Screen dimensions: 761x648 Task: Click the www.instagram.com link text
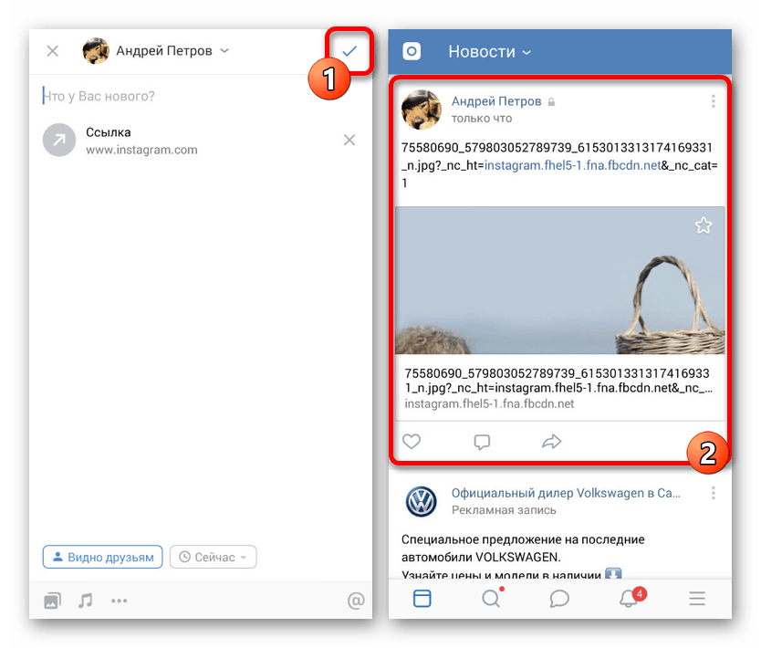coord(141,150)
